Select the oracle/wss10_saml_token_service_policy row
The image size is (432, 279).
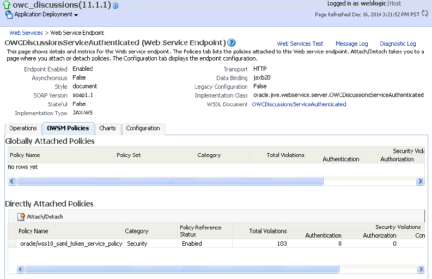click(x=216, y=244)
